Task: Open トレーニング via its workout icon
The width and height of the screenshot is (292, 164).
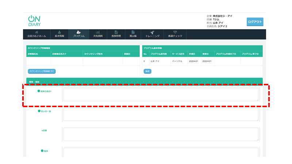Action: click(152, 32)
